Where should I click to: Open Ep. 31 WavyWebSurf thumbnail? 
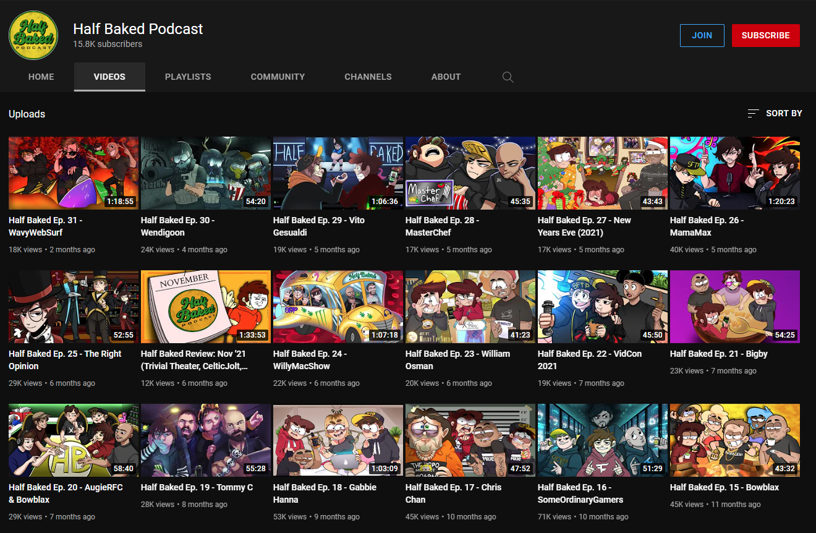(74, 173)
